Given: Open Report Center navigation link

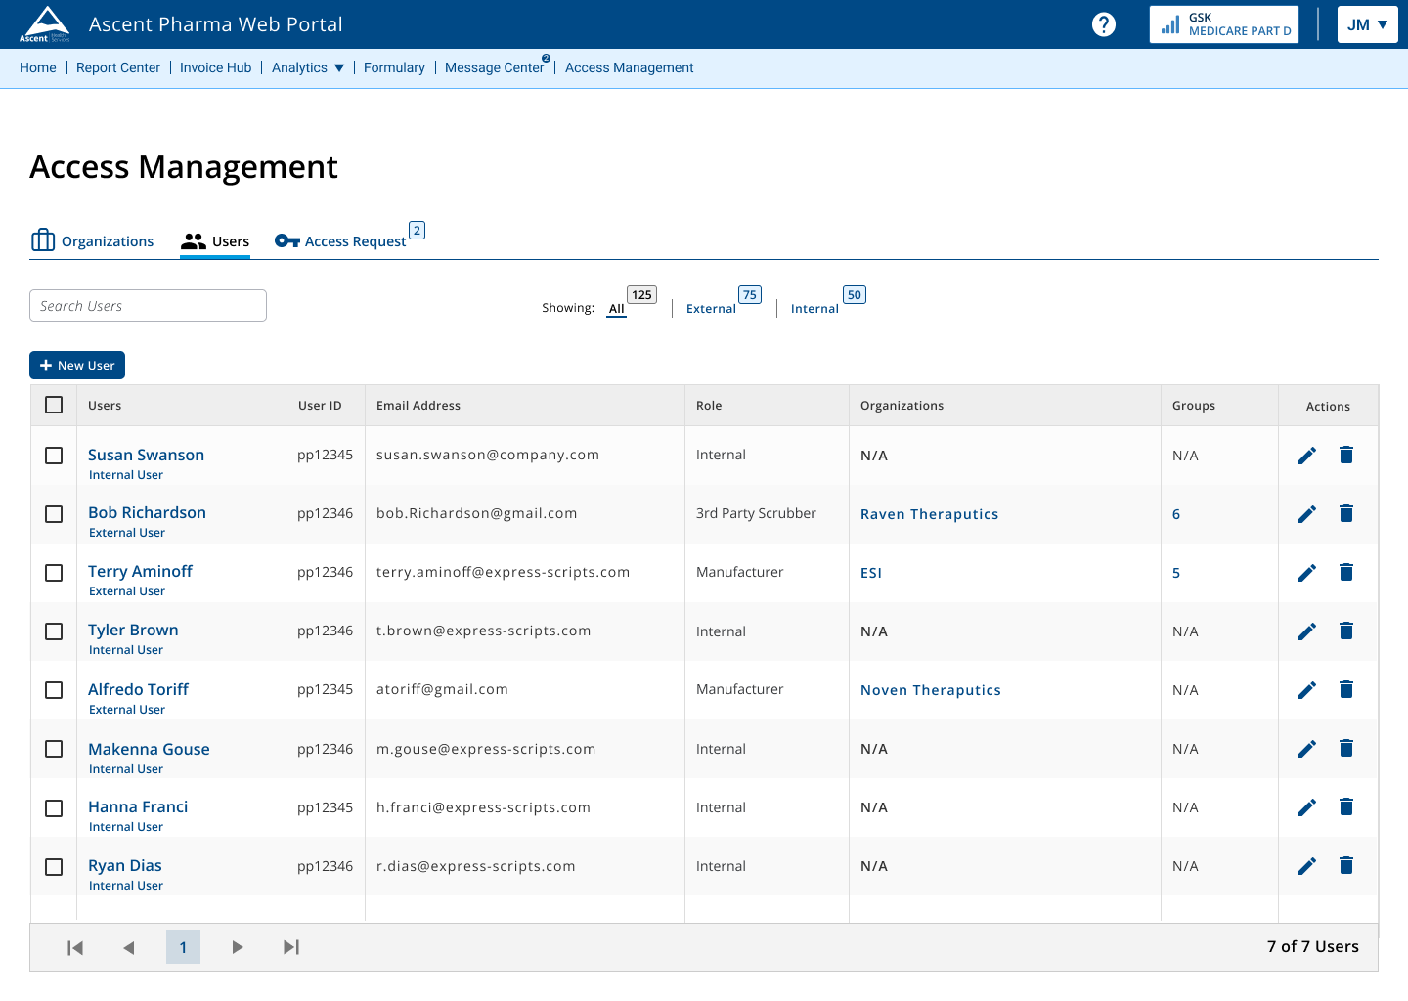Looking at the screenshot, I should 118,67.
